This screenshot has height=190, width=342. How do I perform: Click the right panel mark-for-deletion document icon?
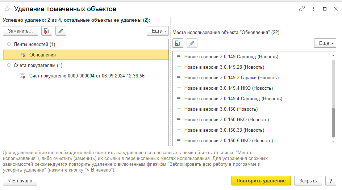pos(178,43)
